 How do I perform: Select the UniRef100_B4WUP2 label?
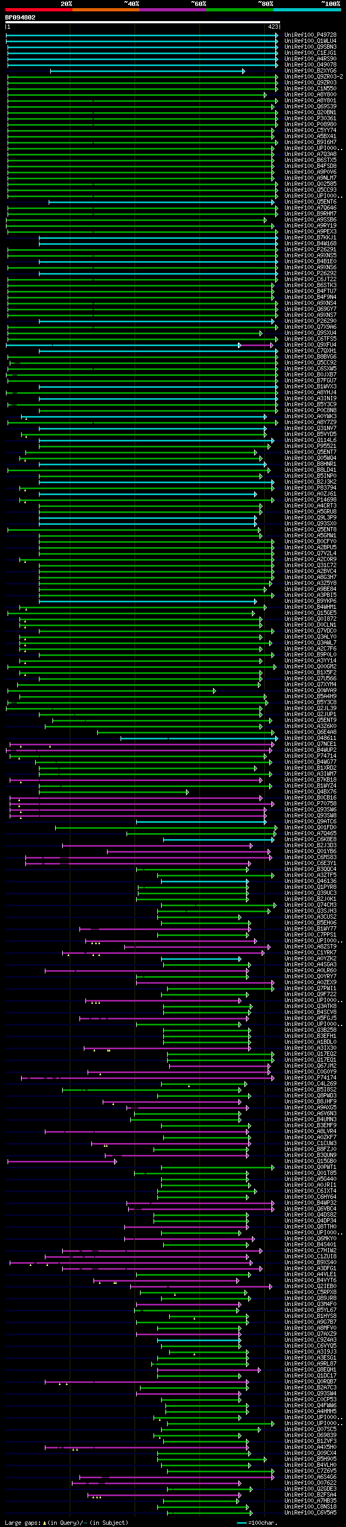tap(310, 750)
